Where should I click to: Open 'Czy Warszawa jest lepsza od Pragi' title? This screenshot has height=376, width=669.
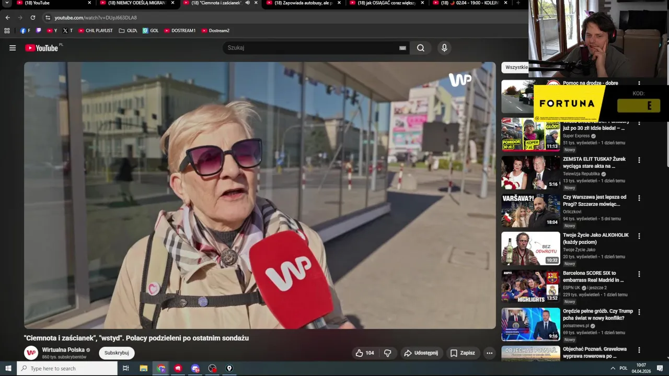coord(594,201)
